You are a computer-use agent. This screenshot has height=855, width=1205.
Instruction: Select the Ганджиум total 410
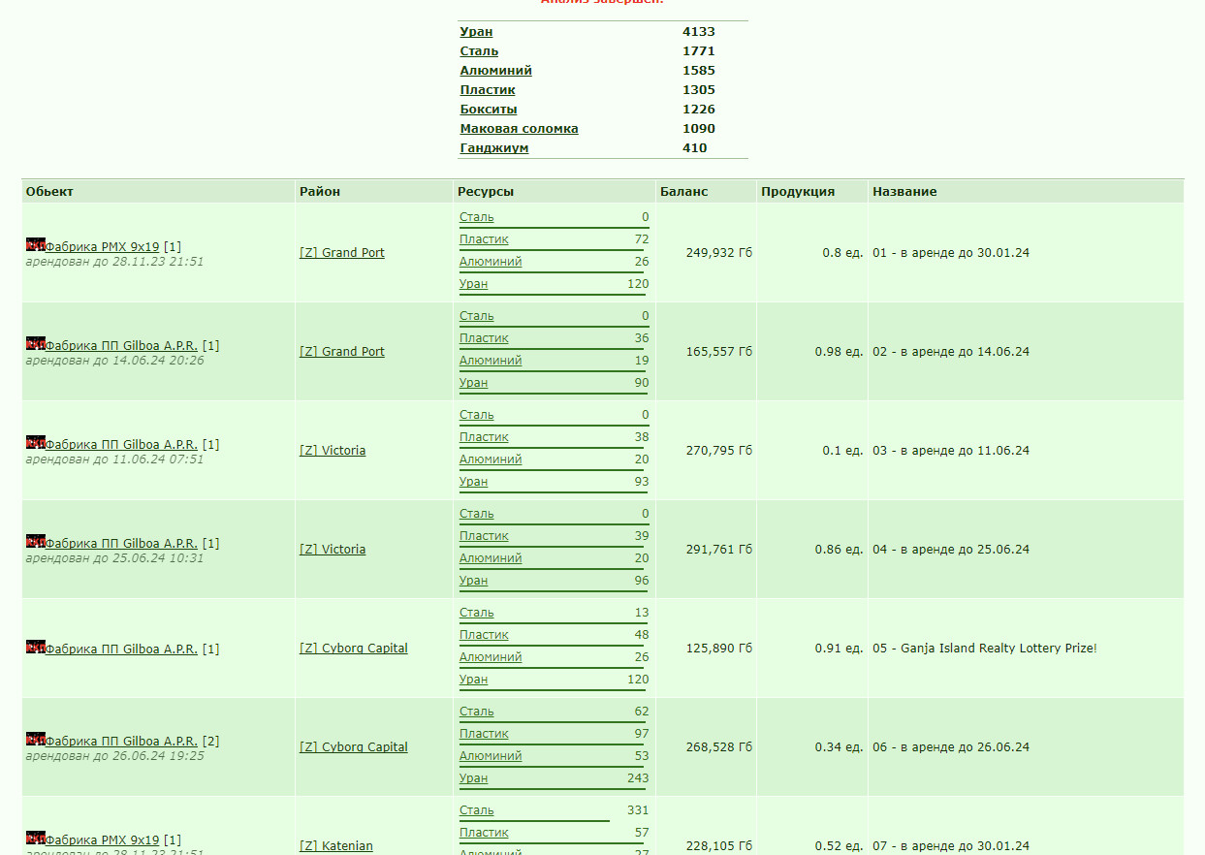click(x=695, y=148)
